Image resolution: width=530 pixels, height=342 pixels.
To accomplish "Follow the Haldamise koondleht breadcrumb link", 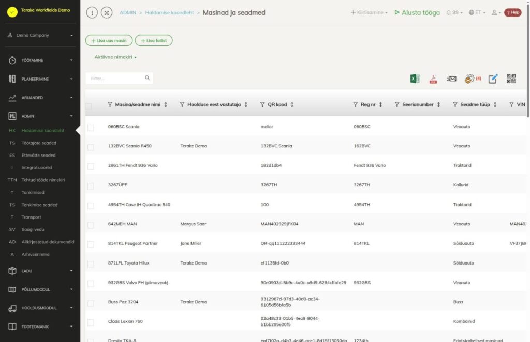I will point(169,12).
